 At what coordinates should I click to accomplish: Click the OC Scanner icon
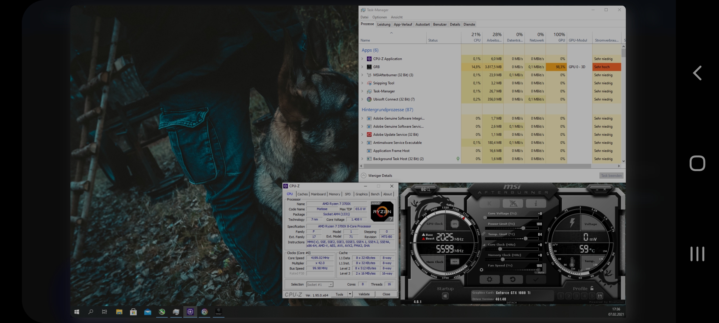tap(425, 189)
